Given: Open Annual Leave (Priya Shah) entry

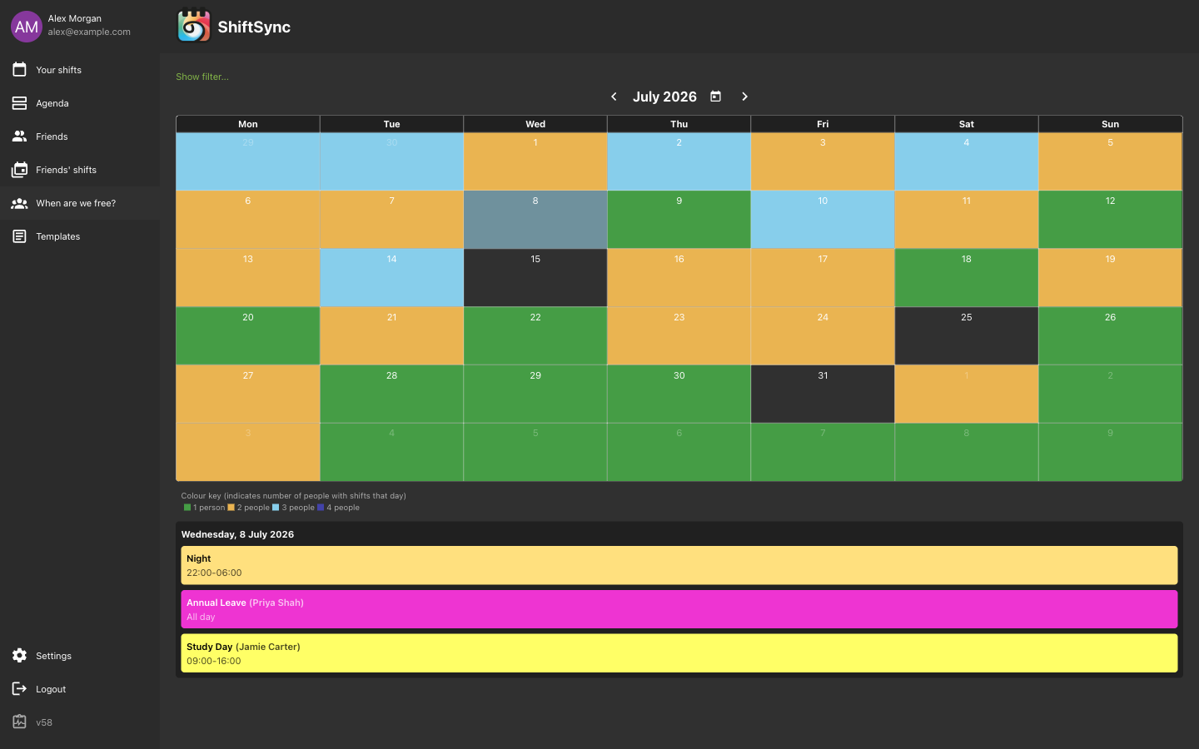Looking at the screenshot, I should click(x=679, y=609).
